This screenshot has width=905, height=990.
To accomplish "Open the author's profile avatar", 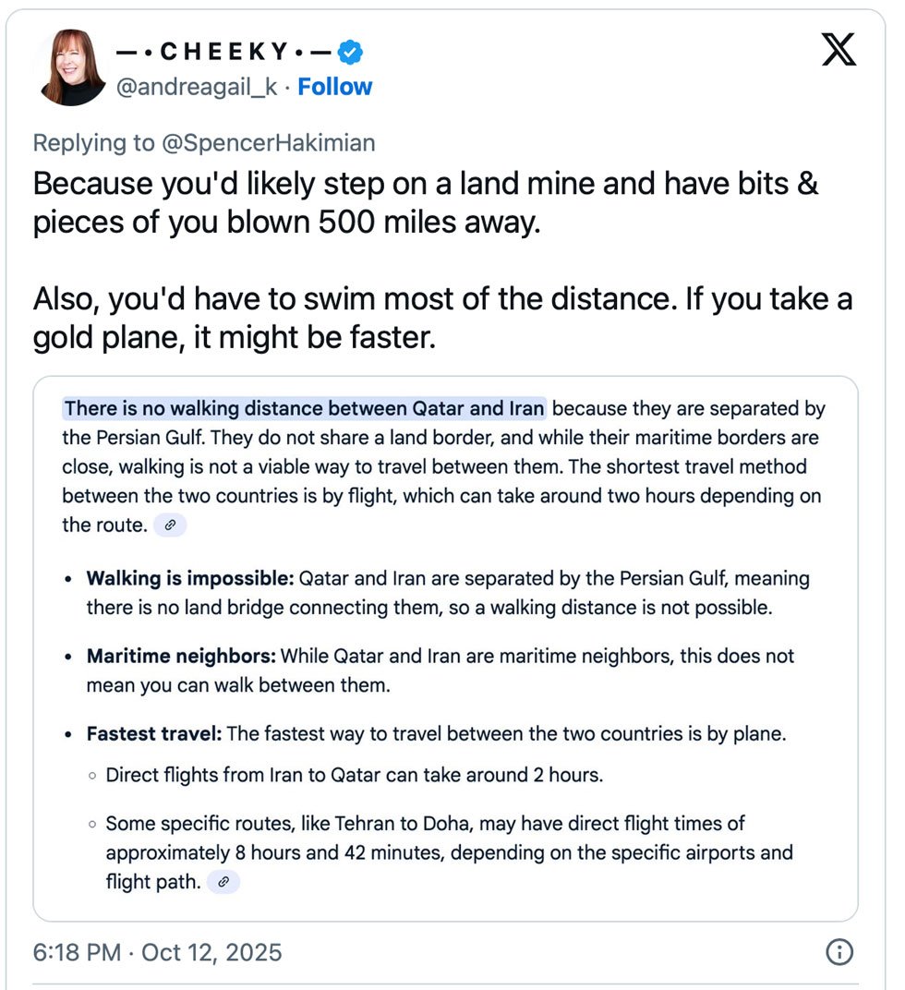I will click(x=70, y=67).
